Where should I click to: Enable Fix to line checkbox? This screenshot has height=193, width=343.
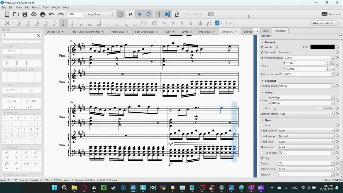click(262, 153)
